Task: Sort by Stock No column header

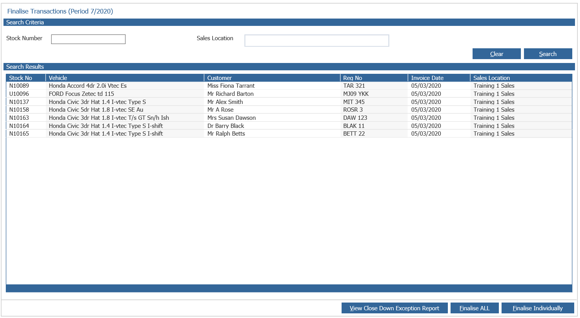Action: (26, 78)
